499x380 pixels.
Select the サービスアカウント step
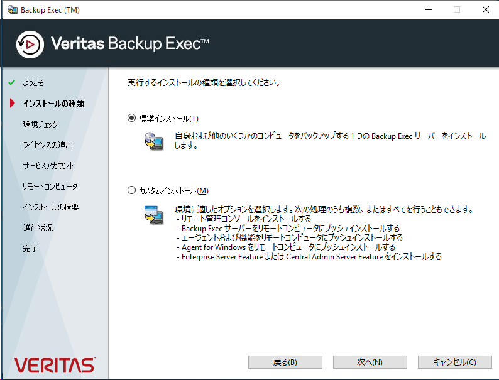(x=48, y=166)
